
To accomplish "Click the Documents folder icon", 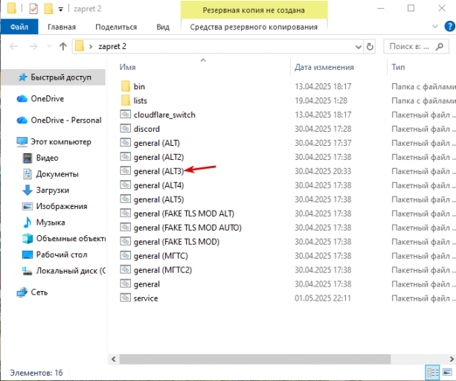I will [x=28, y=174].
